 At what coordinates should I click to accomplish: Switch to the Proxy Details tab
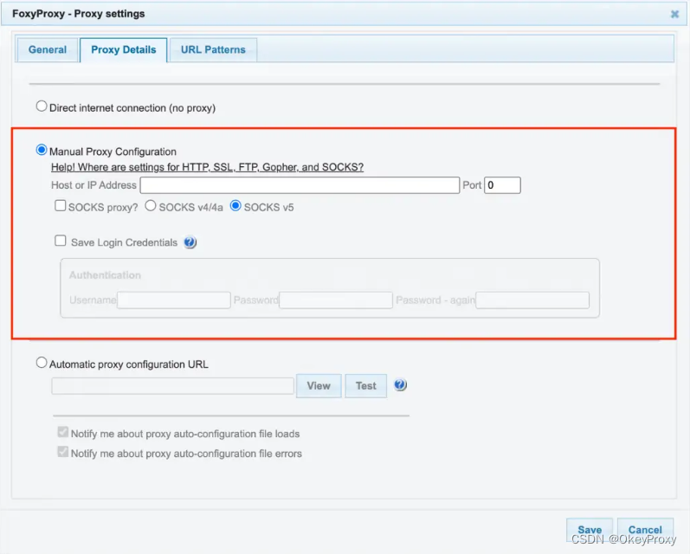[x=124, y=49]
